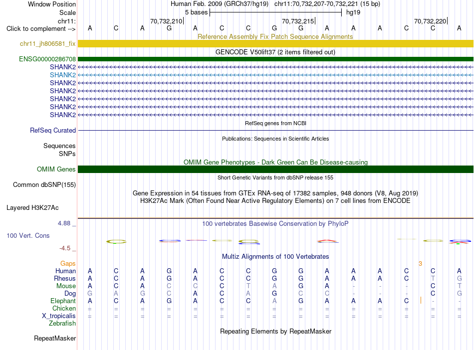The image size is (474, 350).
Task: Click the Sequences track label
Action: click(59, 146)
